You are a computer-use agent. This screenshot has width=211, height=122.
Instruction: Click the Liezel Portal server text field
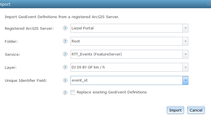coord(126,28)
